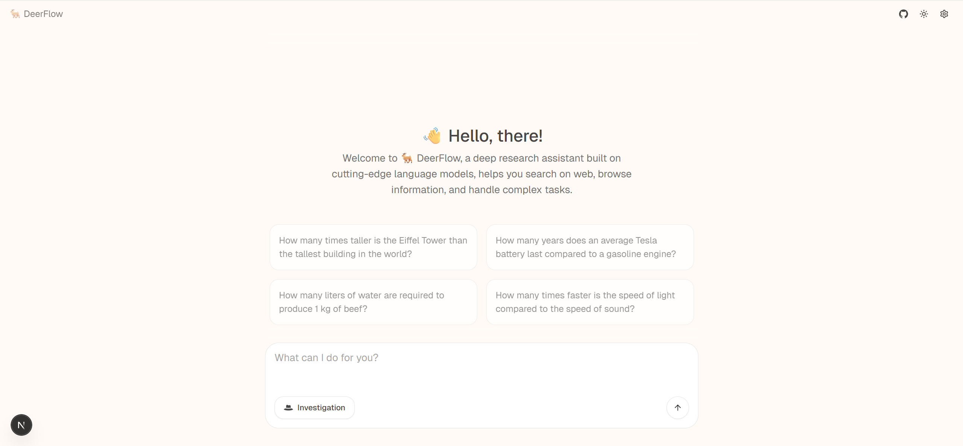The width and height of the screenshot is (963, 446).
Task: Click the "handle complex tasks" welcome line
Action: (x=481, y=190)
